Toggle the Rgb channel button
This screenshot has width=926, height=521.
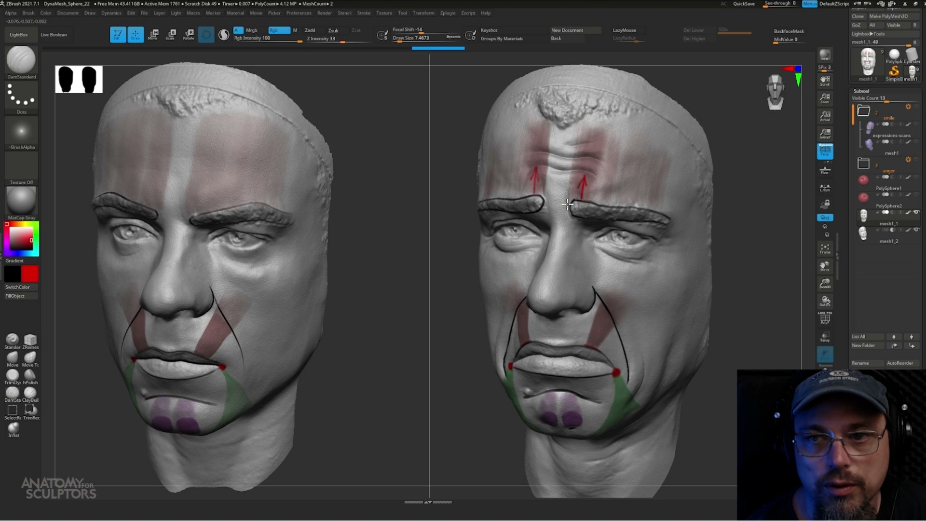(x=279, y=30)
